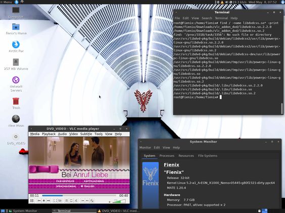Open the Terminal menu in Terminal window
285x213 pixels.
click(221, 18)
